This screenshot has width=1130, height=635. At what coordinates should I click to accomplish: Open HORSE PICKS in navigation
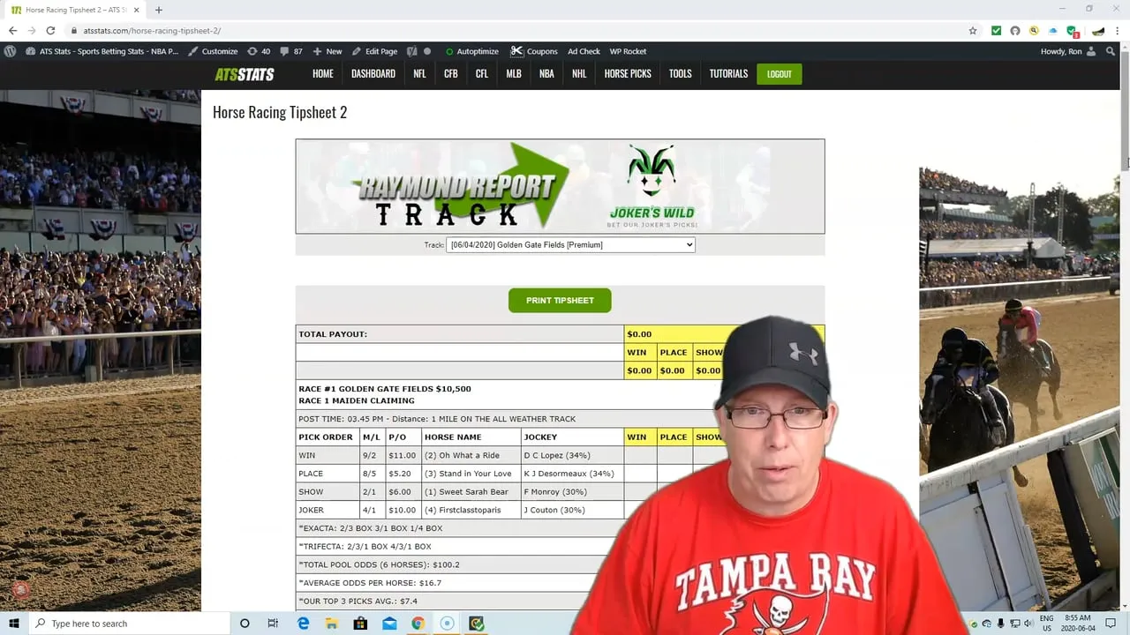point(628,74)
